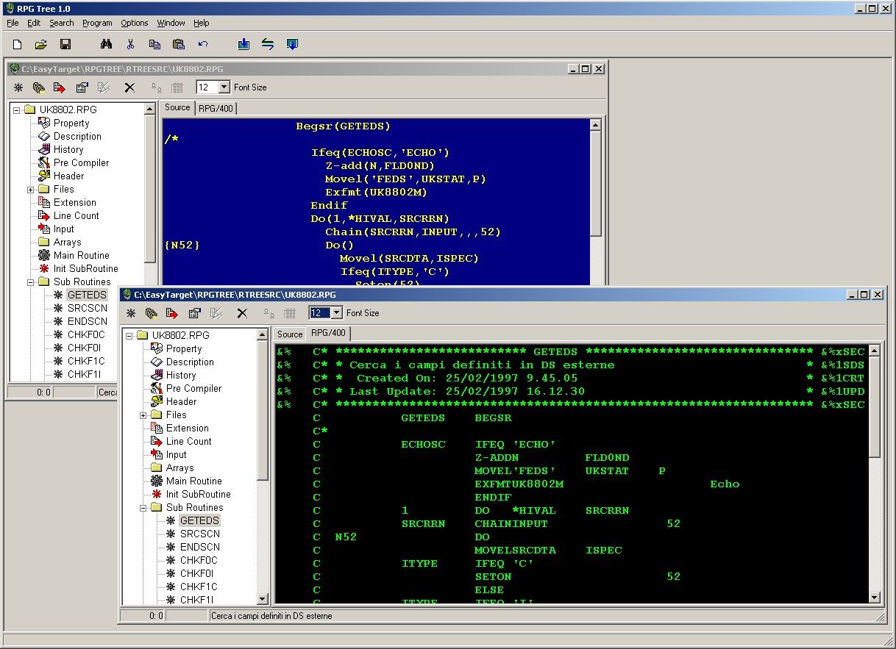
Task: Select the RPG/400 tab in green-code window
Action: pyautogui.click(x=328, y=333)
